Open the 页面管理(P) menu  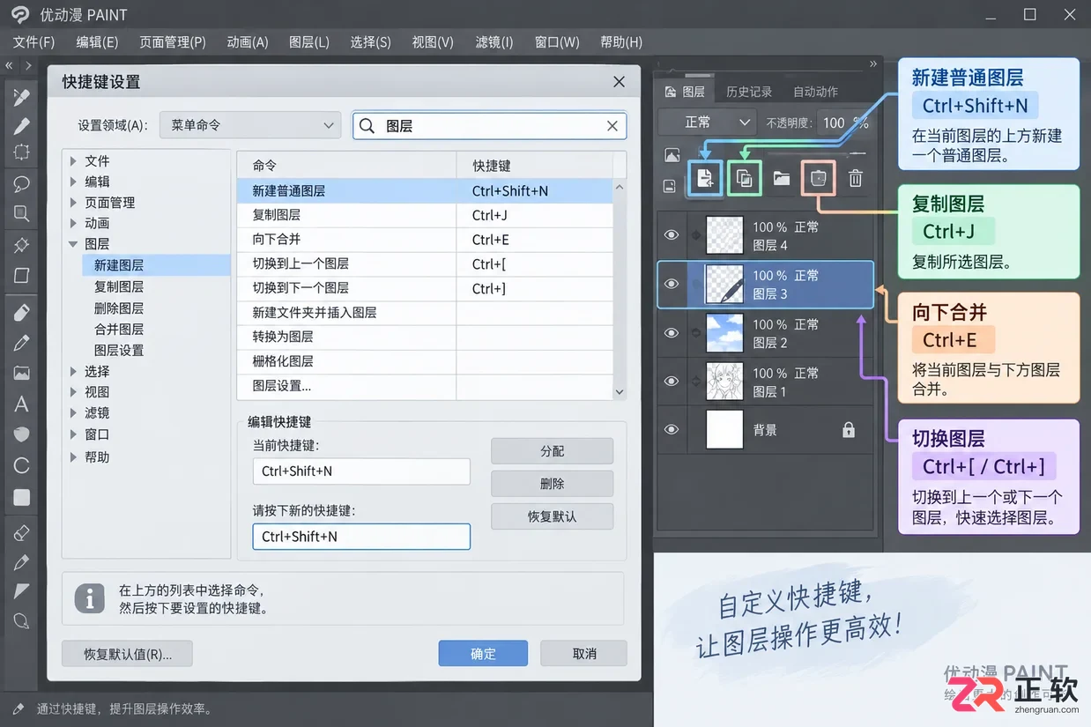click(173, 42)
